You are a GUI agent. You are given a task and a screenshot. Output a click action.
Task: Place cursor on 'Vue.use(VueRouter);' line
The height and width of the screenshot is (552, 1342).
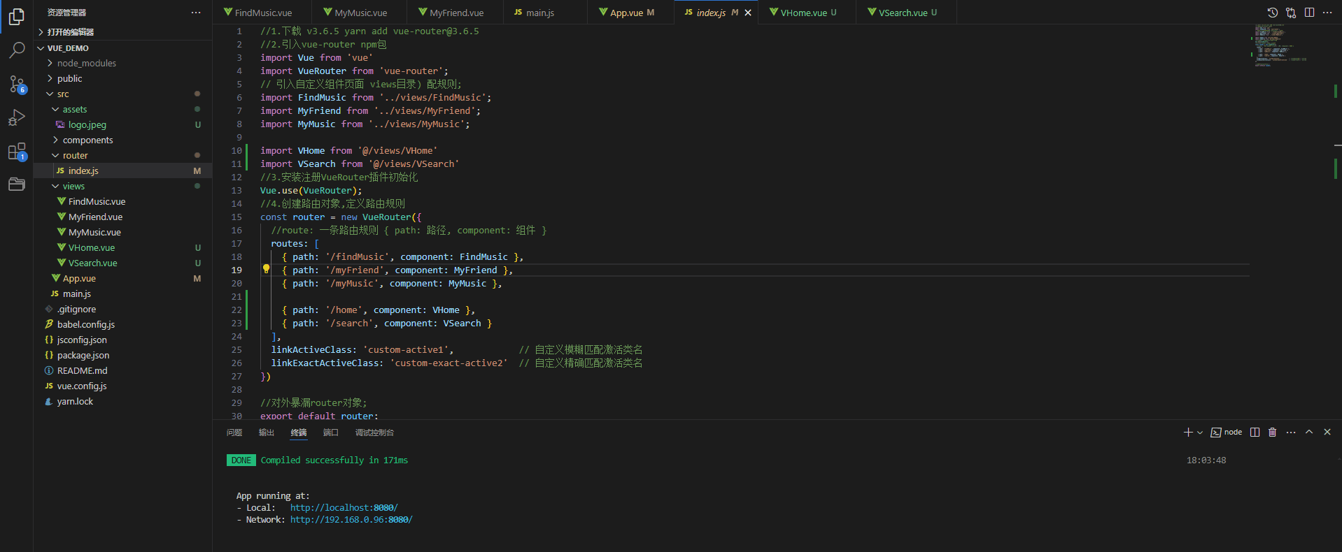(311, 190)
